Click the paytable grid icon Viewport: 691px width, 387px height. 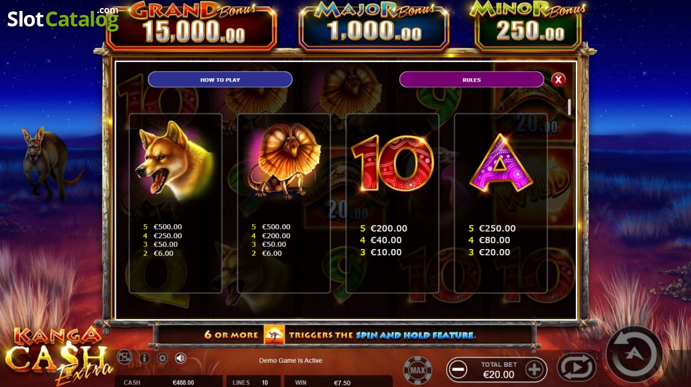pyautogui.click(x=124, y=358)
